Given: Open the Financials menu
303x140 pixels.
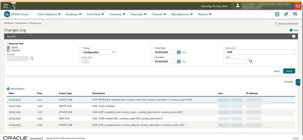Looking at the screenshot, I should [x=138, y=14].
